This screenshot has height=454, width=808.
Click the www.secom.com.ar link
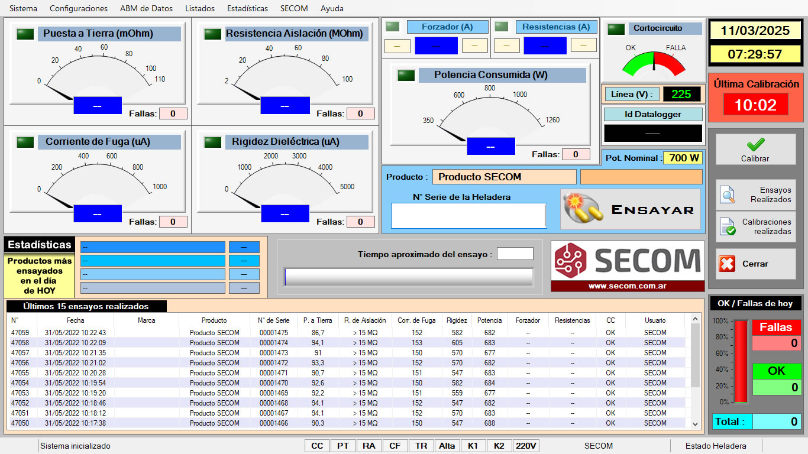[x=628, y=286]
